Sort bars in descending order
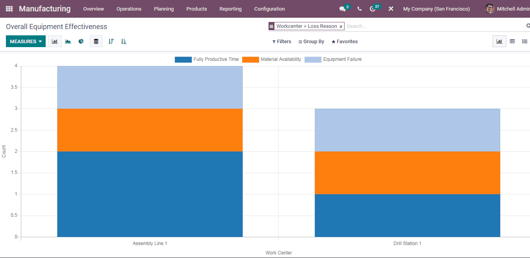530x258 pixels. click(110, 41)
